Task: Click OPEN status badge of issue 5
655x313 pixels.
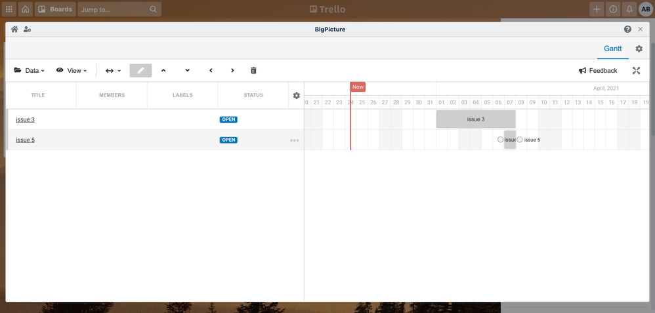Action: [228, 140]
